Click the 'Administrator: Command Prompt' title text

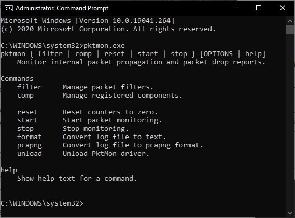point(62,8)
